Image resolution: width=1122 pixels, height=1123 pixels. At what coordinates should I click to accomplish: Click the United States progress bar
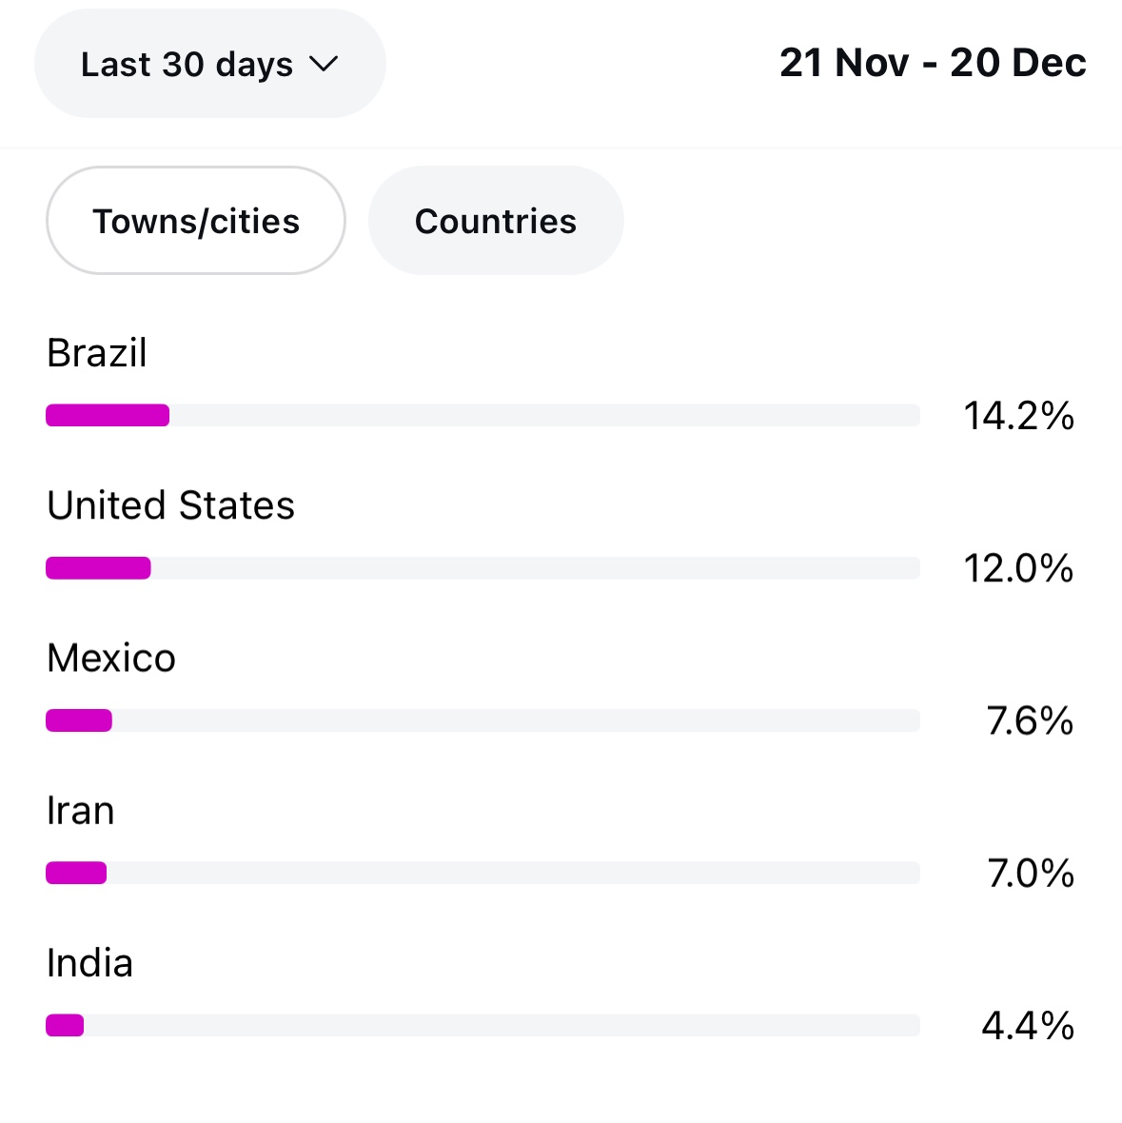(x=482, y=568)
